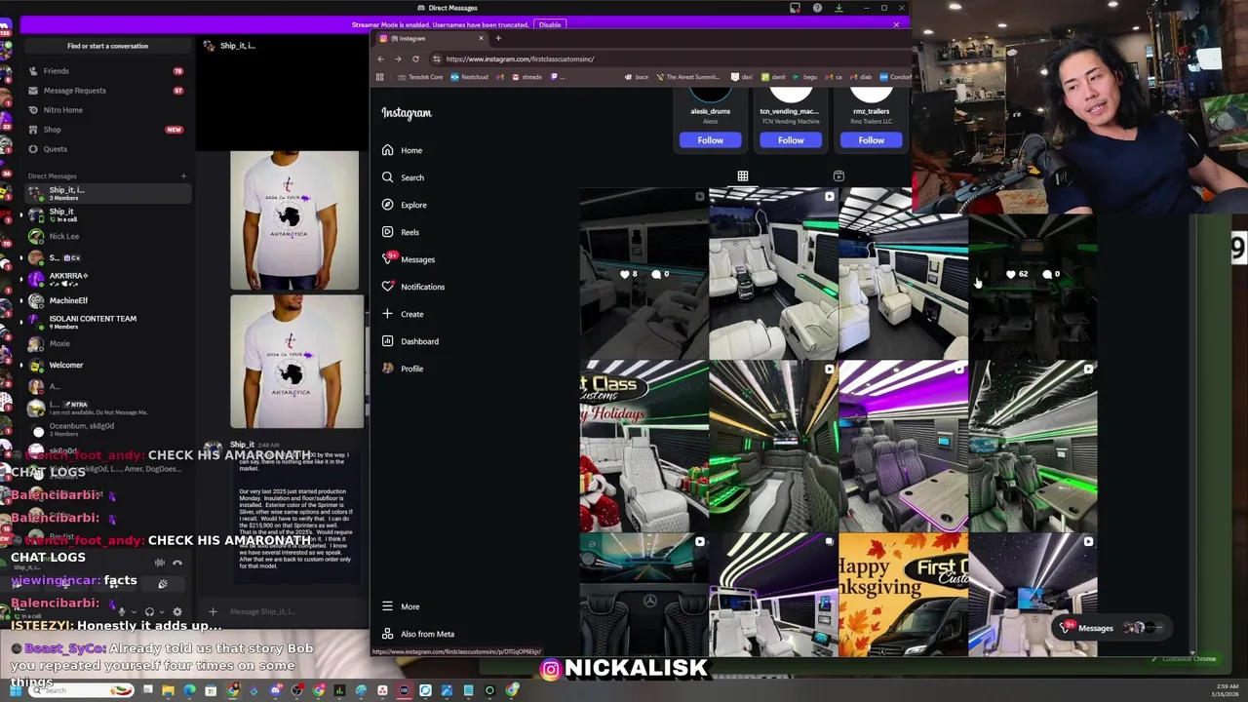Screen dimensions: 1248x702
Task: Open the Welcomer direct message
Action: point(105,365)
